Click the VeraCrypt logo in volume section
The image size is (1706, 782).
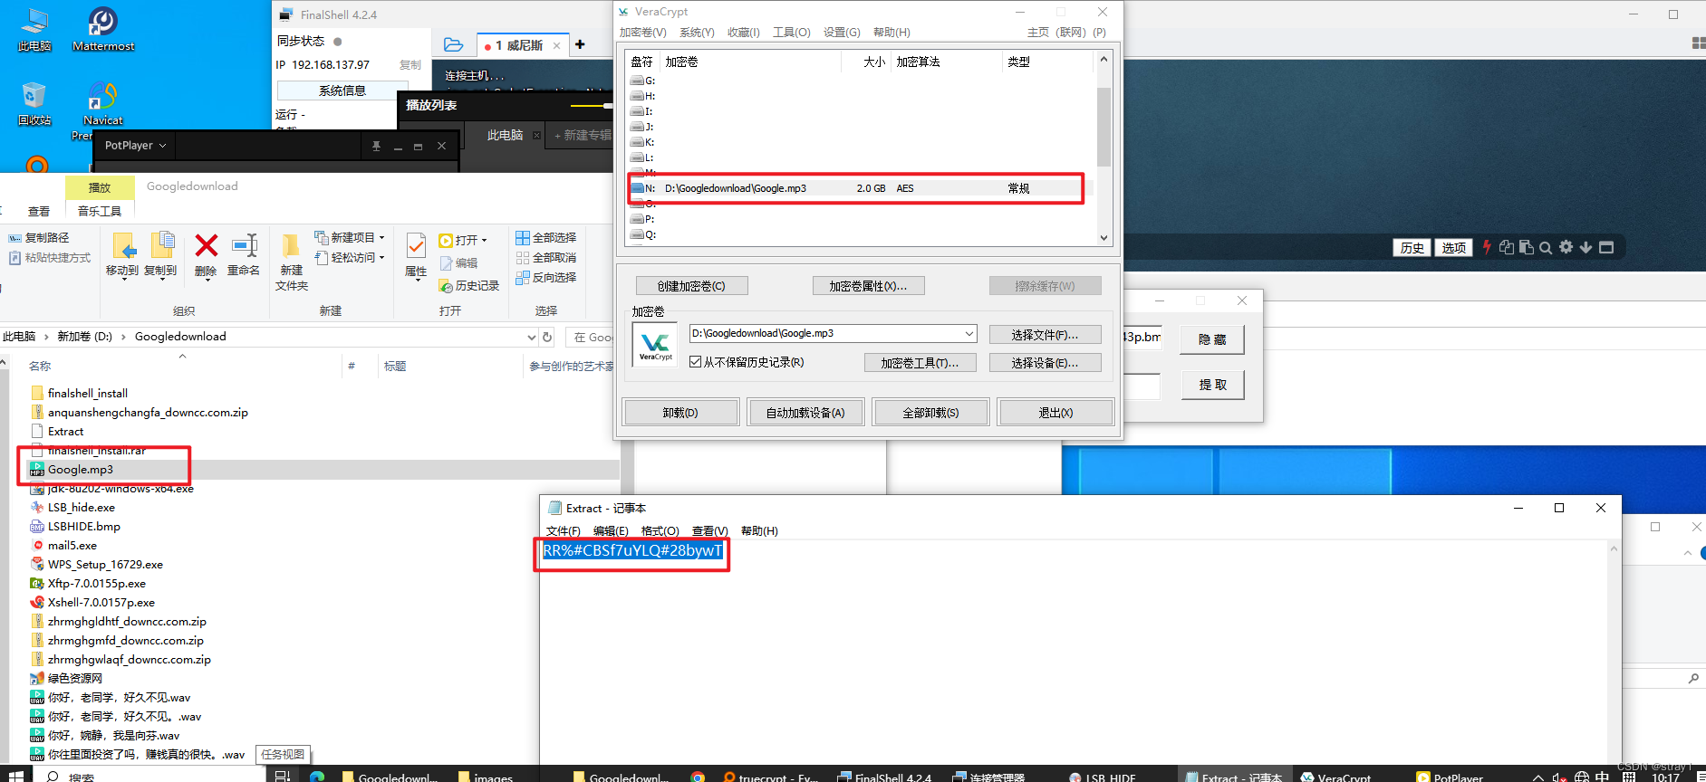click(655, 347)
